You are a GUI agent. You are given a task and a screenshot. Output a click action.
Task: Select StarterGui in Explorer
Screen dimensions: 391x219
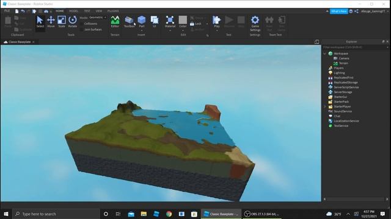(x=340, y=97)
